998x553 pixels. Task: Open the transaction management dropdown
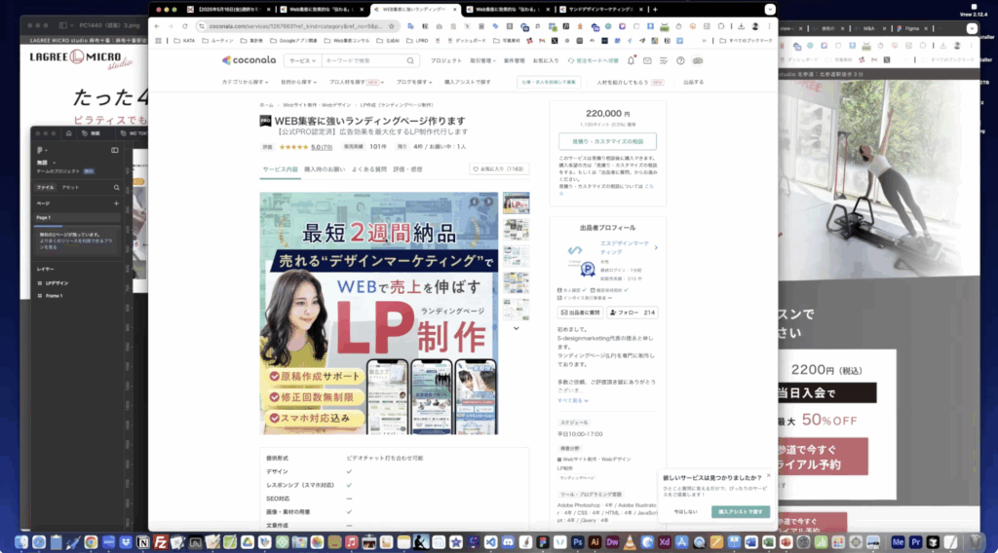click(x=483, y=61)
